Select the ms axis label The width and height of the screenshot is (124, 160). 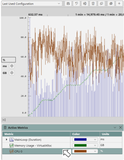coord(5,66)
